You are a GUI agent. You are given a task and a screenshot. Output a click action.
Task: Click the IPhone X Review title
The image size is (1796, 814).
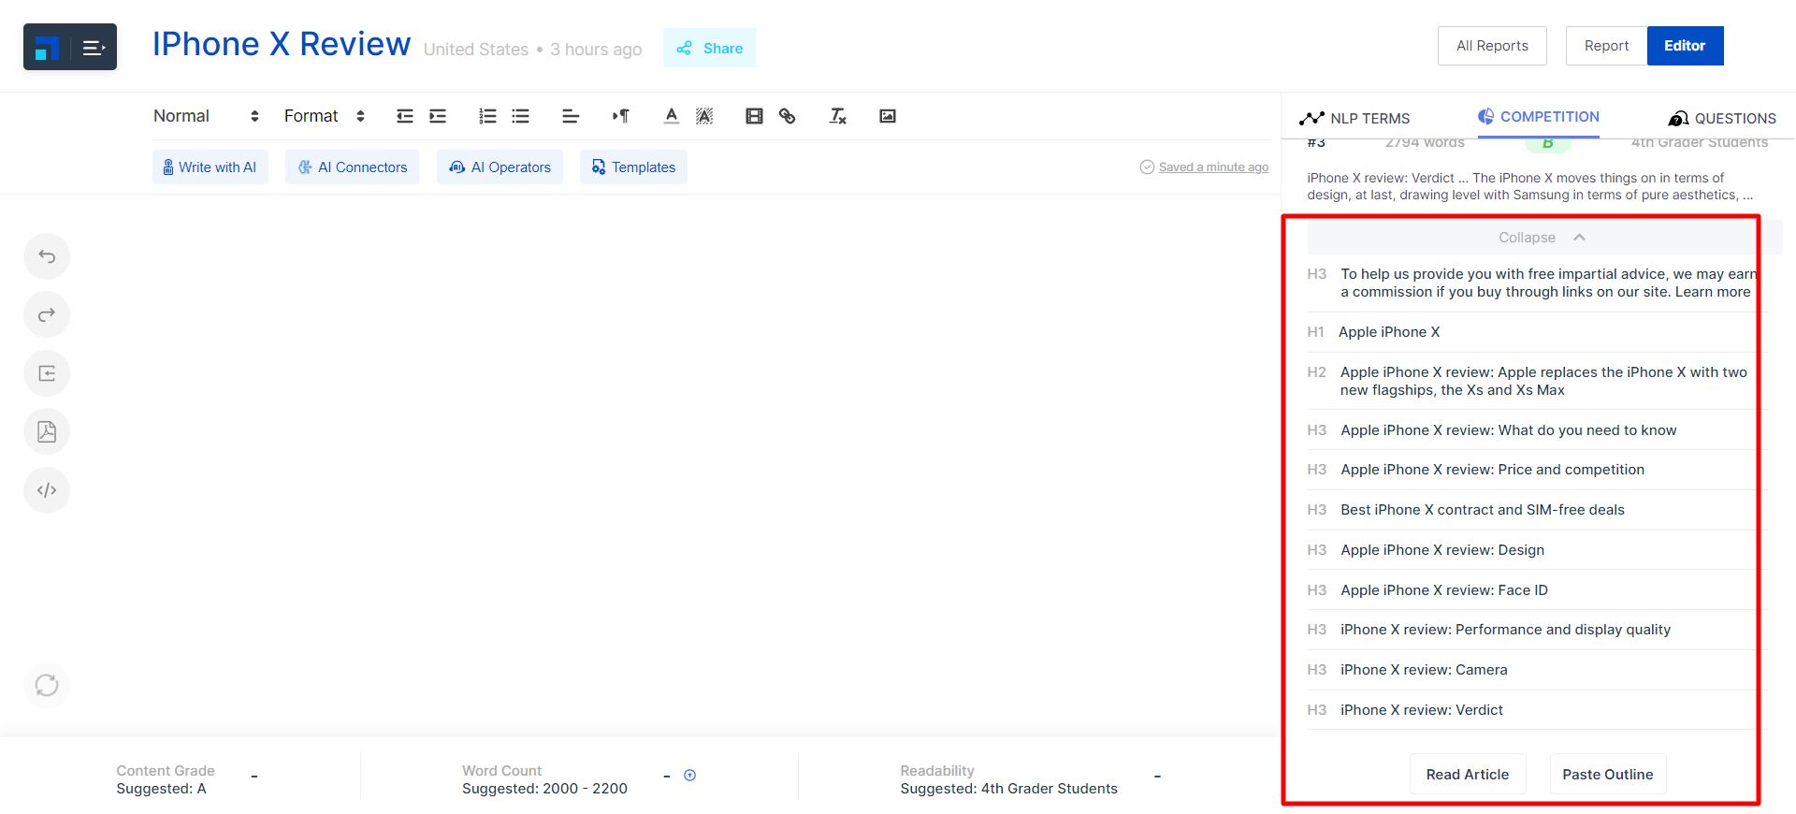(281, 44)
